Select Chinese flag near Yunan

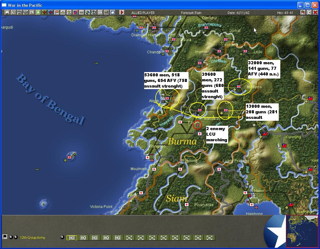coord(265,134)
